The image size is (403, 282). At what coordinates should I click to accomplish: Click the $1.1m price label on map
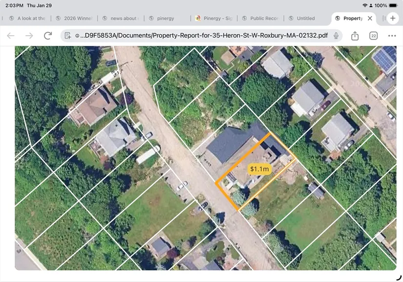coord(259,169)
